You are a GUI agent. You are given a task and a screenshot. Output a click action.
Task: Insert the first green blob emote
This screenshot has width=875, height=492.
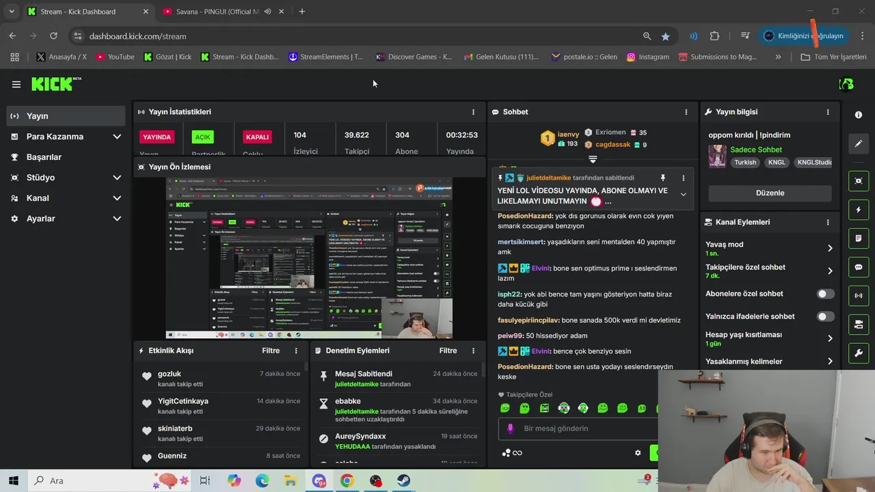pos(505,408)
